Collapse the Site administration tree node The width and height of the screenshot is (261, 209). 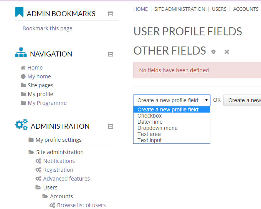60,152
